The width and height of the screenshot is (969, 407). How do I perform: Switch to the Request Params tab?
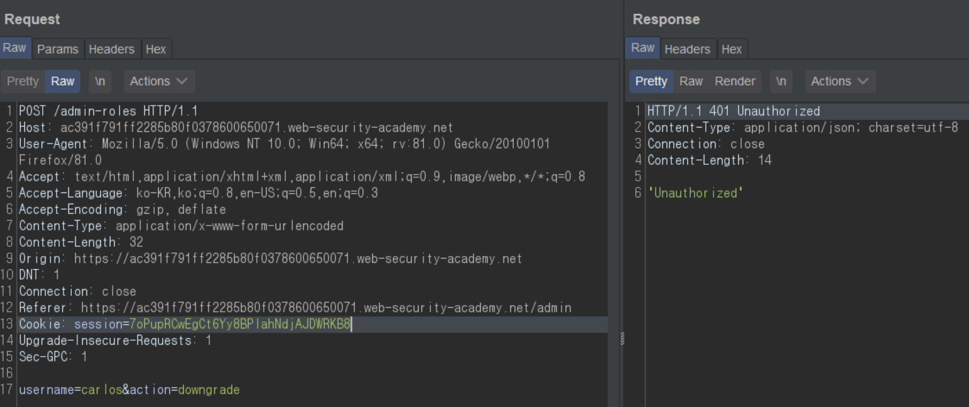[57, 49]
